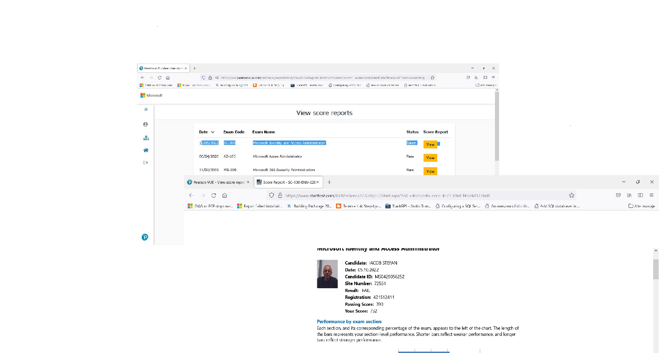659x353 pixels.
Task: Bookmark the pearsonvue.com page with star
Action: tap(432, 78)
